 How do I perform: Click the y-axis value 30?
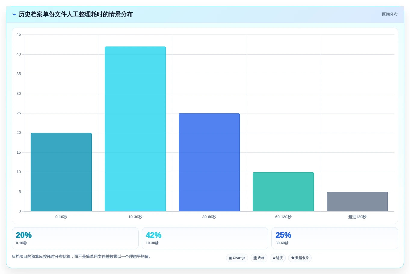pyautogui.click(x=19, y=94)
